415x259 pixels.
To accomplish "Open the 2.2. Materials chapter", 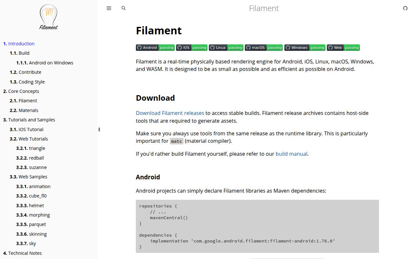I will point(24,110).
